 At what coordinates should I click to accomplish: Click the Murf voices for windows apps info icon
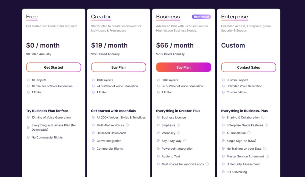(x=207, y=164)
